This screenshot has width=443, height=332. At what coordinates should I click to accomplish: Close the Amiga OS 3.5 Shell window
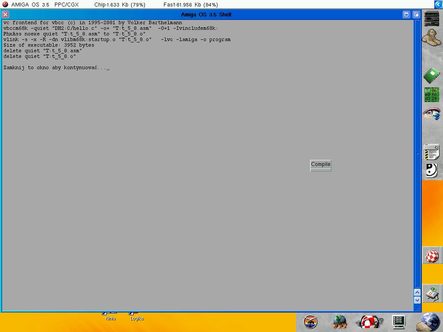[x=5, y=14]
